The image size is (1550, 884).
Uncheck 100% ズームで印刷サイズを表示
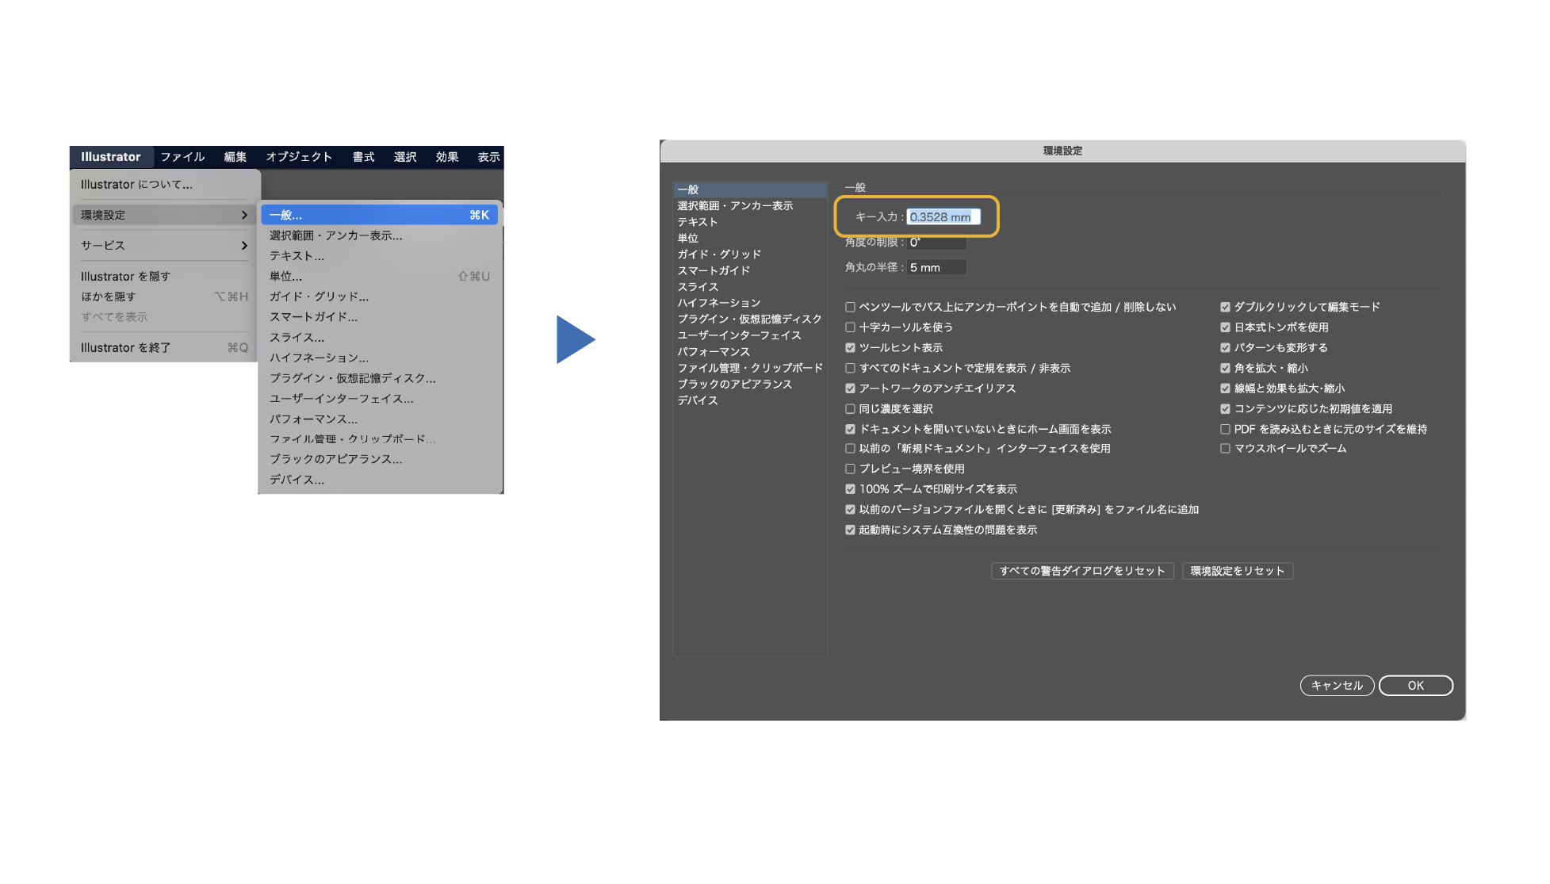(x=850, y=489)
